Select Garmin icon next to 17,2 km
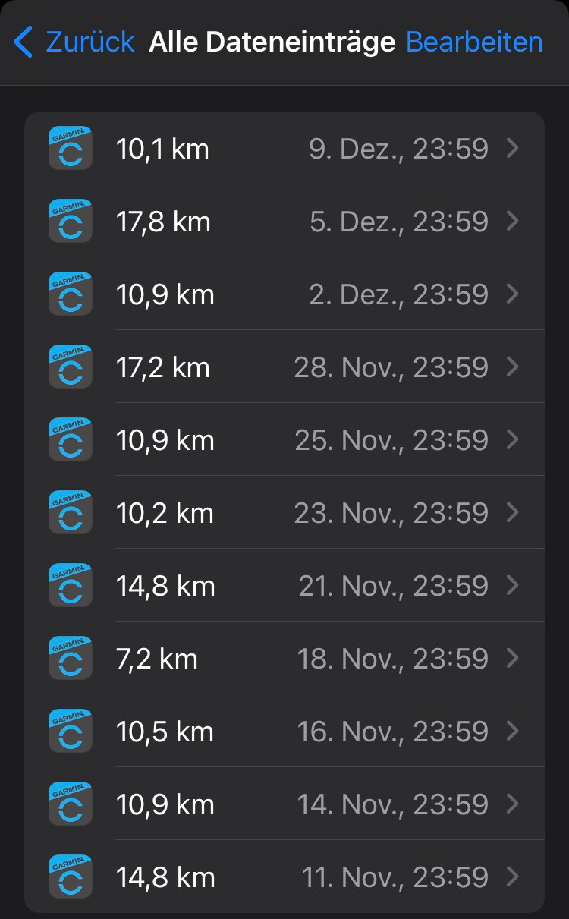This screenshot has height=919, width=569. (71, 367)
